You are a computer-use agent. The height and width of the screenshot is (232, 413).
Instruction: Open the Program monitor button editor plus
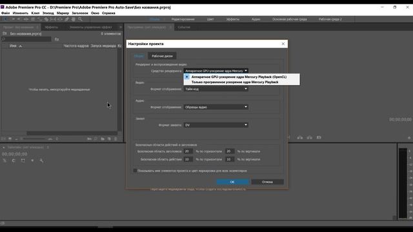click(409, 137)
